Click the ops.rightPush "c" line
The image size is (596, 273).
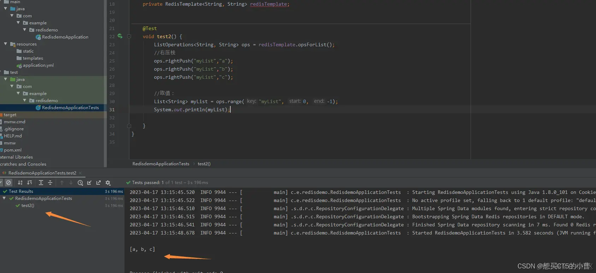click(x=193, y=77)
